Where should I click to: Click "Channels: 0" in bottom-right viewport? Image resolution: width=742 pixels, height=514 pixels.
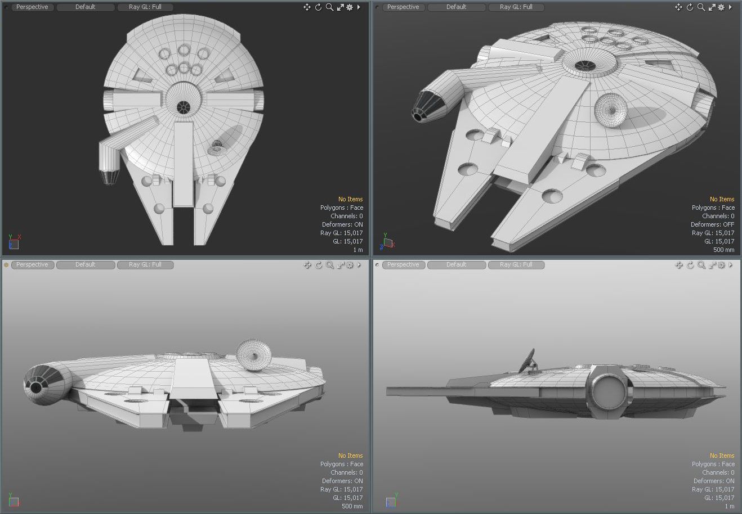pos(718,472)
